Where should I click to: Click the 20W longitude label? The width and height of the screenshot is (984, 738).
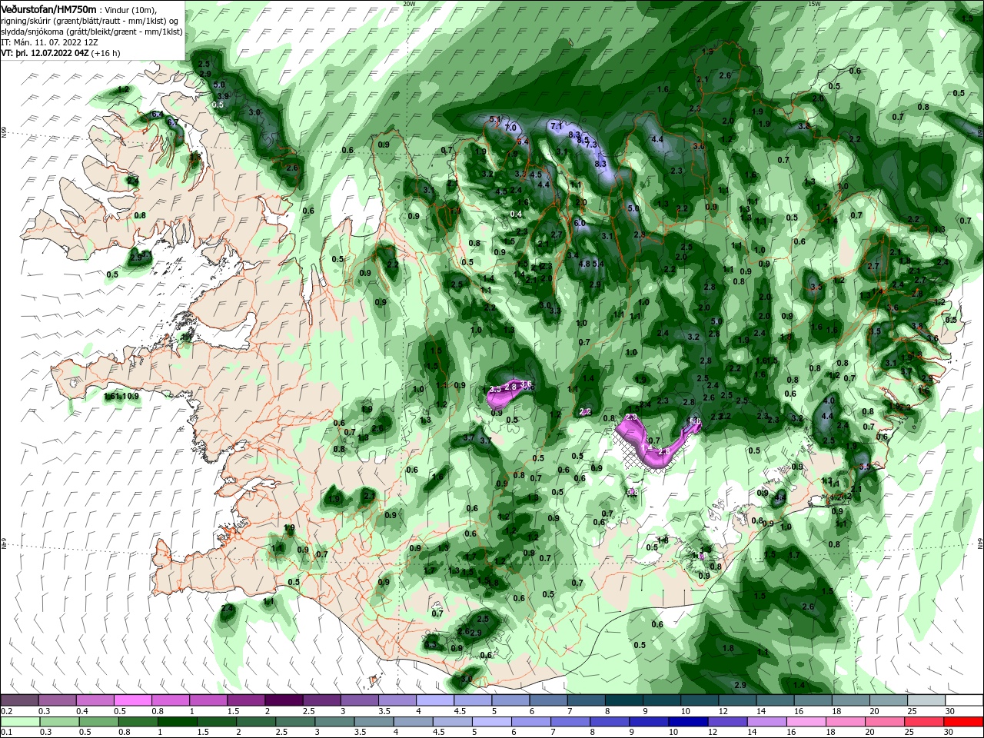409,4
